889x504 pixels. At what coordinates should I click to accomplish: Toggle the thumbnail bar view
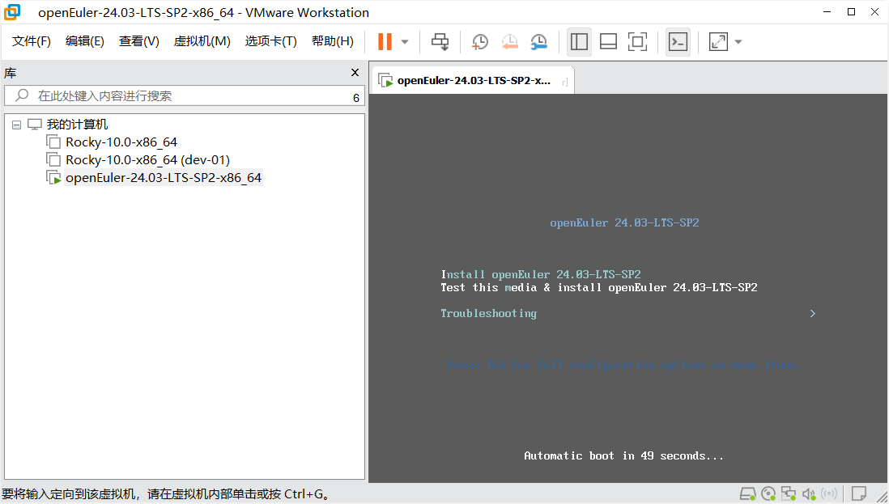pos(608,41)
